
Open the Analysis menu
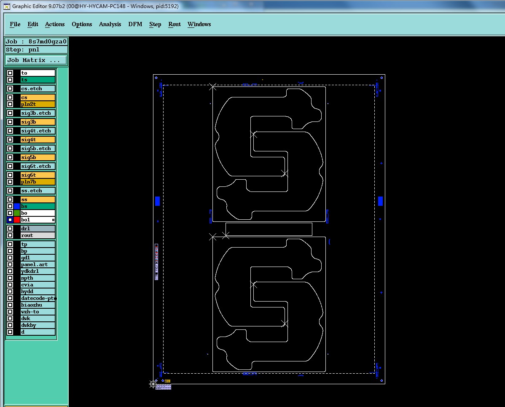tap(110, 24)
